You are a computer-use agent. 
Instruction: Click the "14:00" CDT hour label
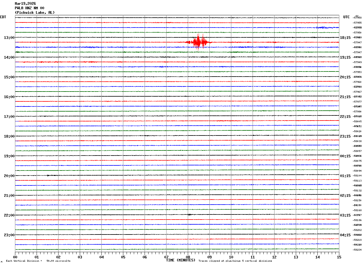pos(9,57)
